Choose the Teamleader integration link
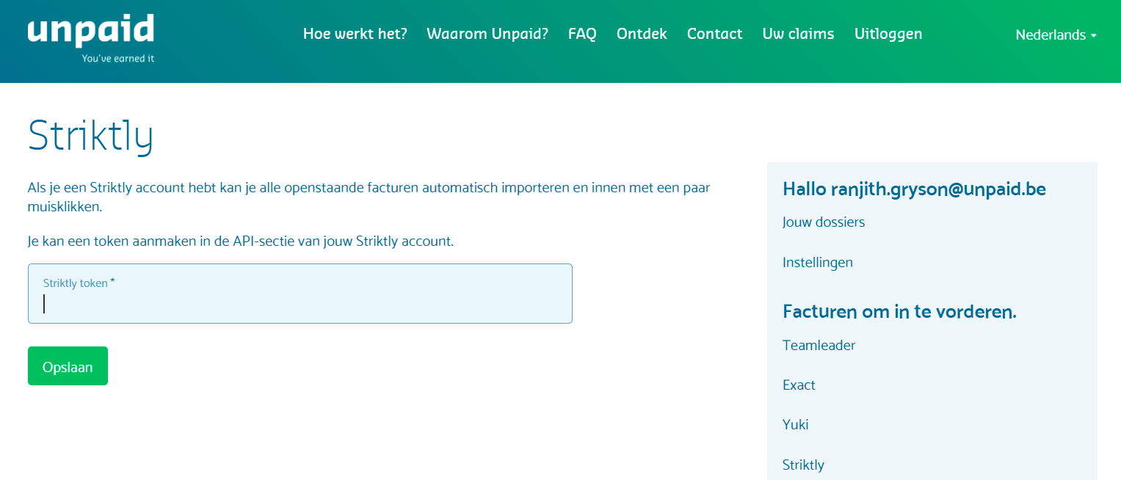The height and width of the screenshot is (480, 1121). 819,345
